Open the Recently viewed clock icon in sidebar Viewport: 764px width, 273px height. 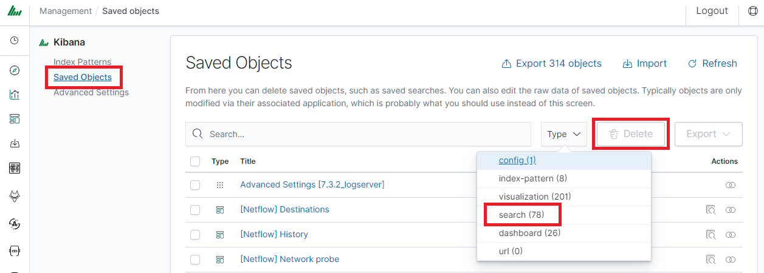point(15,41)
